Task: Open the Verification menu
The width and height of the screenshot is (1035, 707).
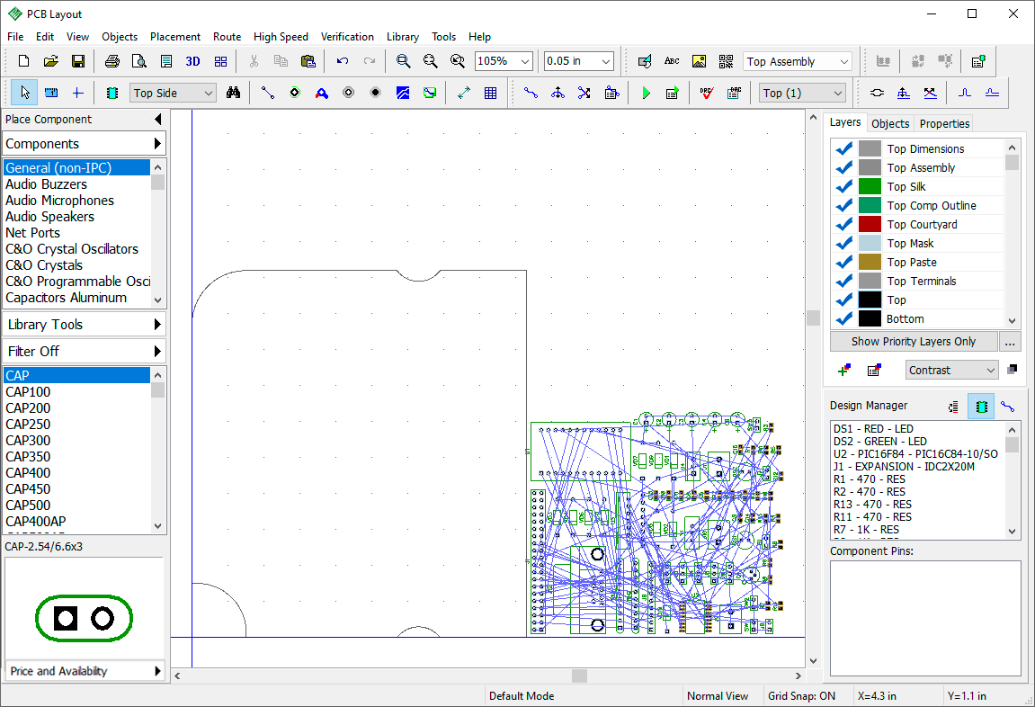Action: click(x=347, y=37)
